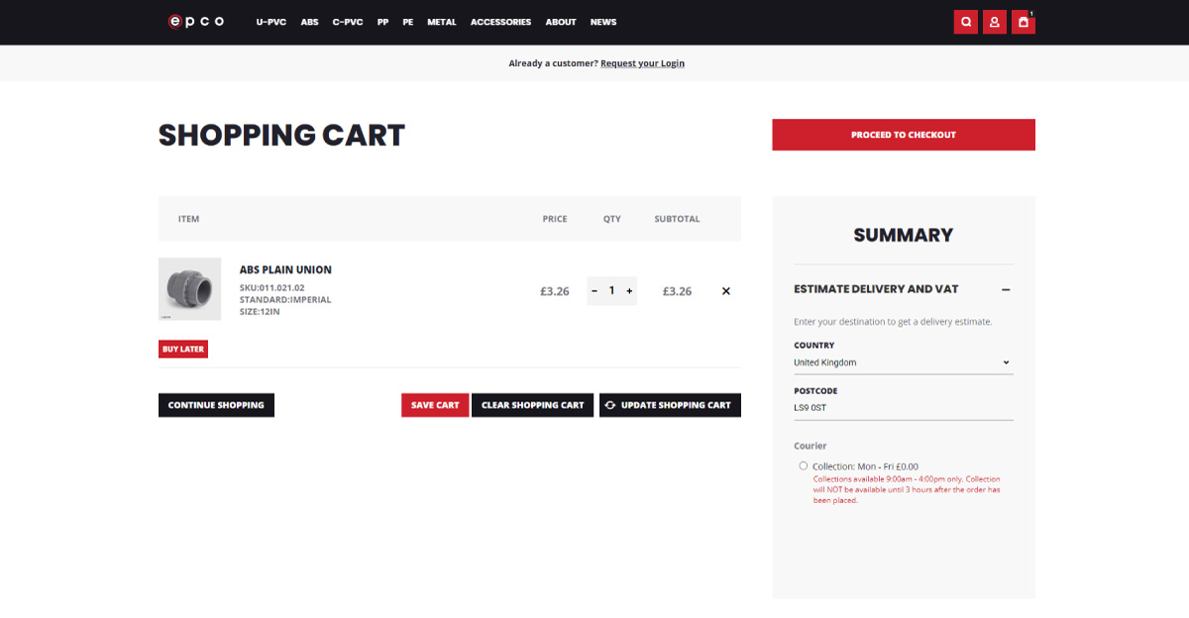Click Save Cart button
The width and height of the screenshot is (1189, 618).
tap(435, 405)
